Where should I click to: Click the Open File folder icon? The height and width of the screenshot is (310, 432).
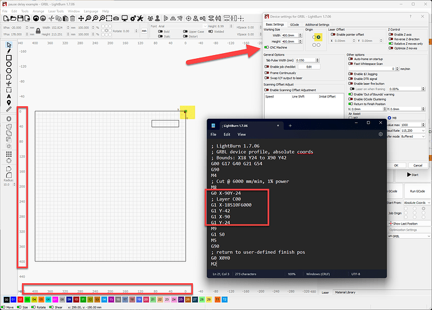pyautogui.click(x=13, y=18)
